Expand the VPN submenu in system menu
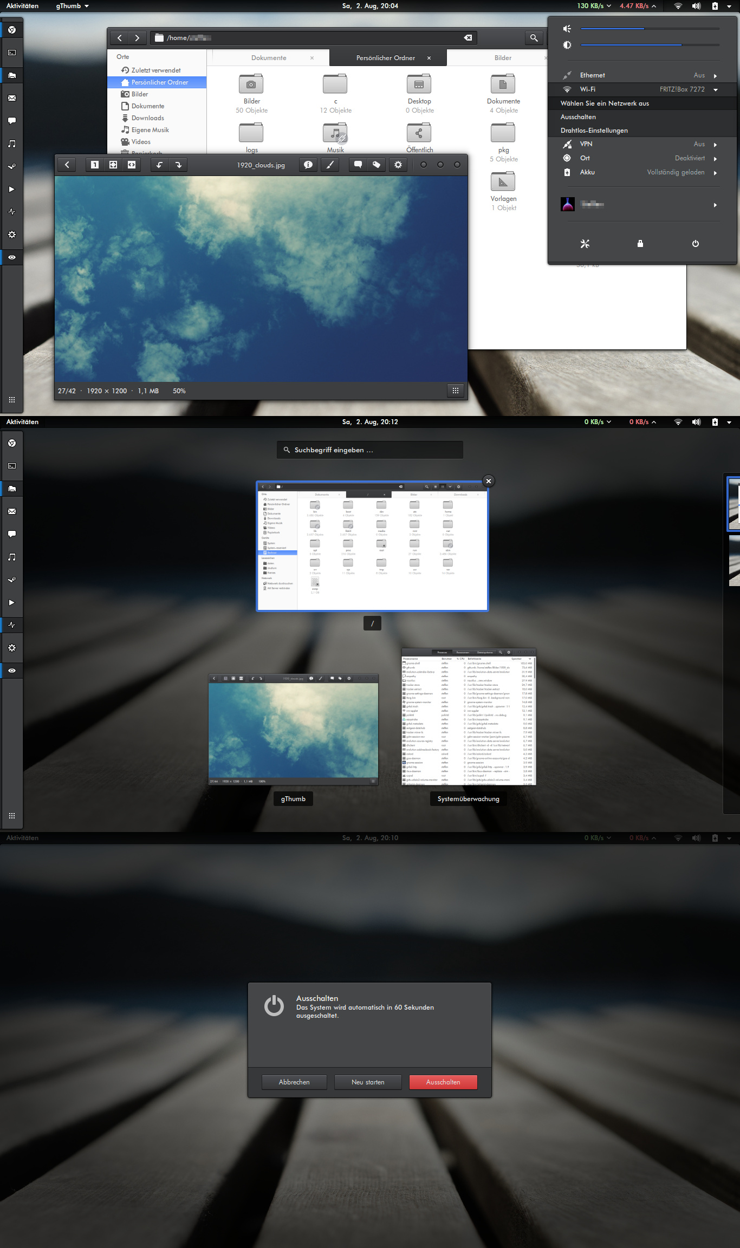 pyautogui.click(x=715, y=145)
